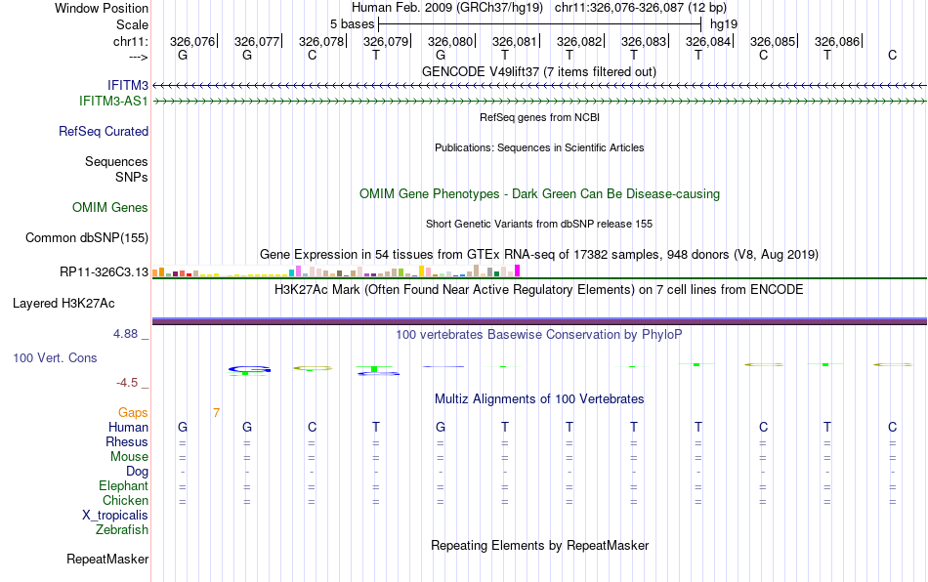Select the RefSeq Curated track label
The height and width of the screenshot is (582, 928).
[104, 131]
